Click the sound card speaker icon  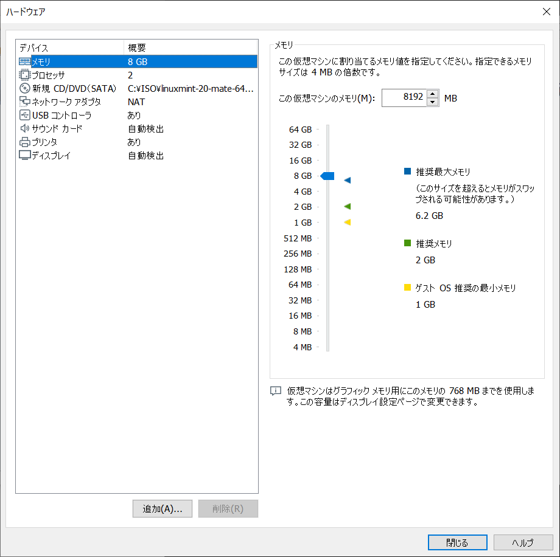click(x=24, y=128)
